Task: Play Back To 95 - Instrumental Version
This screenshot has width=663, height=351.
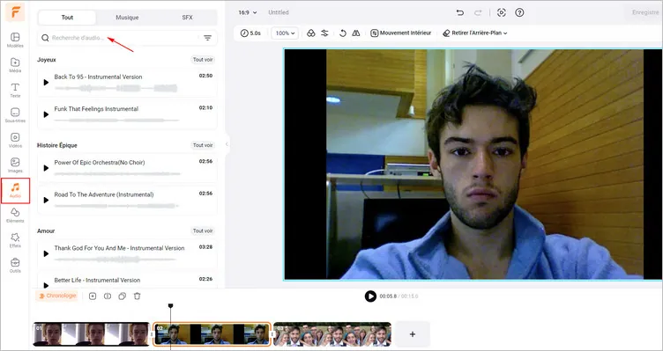Action: [x=46, y=83]
